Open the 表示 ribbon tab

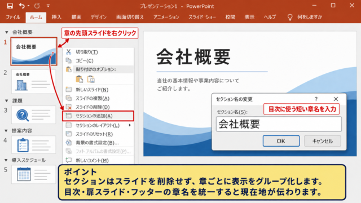tap(249, 17)
